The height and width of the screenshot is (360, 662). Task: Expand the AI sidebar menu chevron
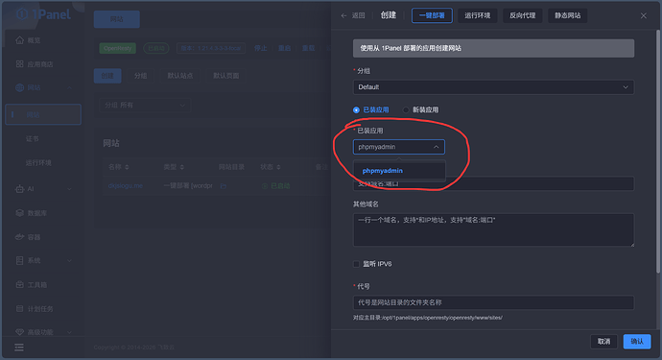coord(70,189)
